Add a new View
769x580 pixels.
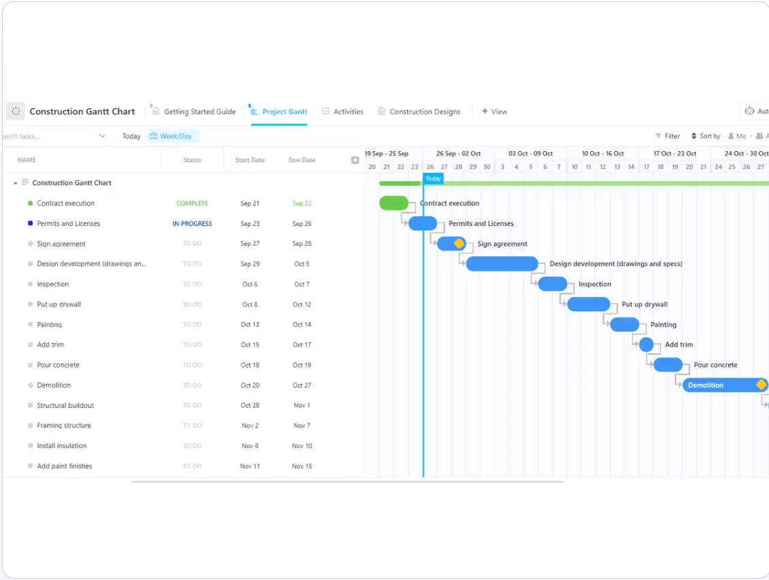point(494,112)
